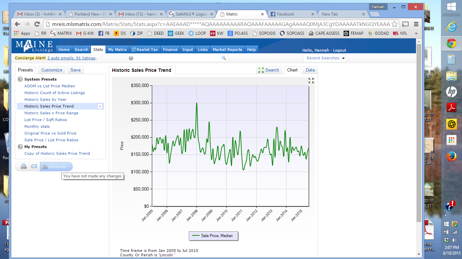This screenshot has height=259, width=462.
Task: Switch to the Data tab
Action: coord(310,70)
